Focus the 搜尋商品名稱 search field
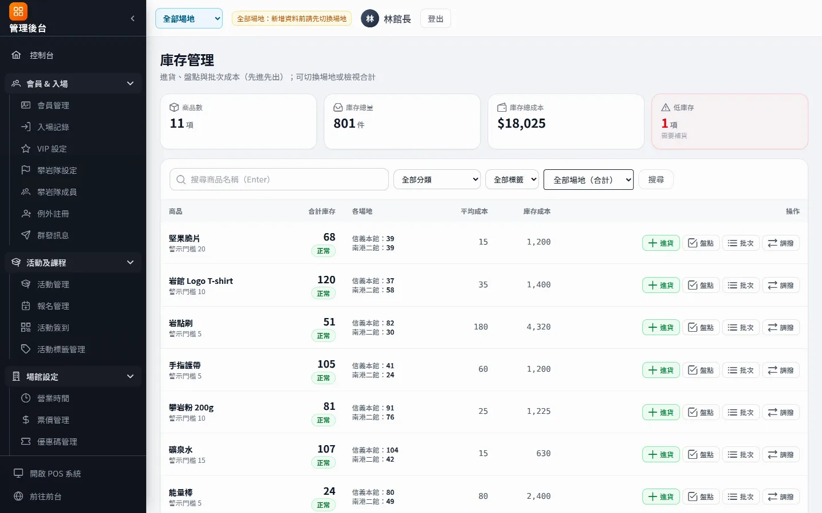This screenshot has width=822, height=513. 279,180
